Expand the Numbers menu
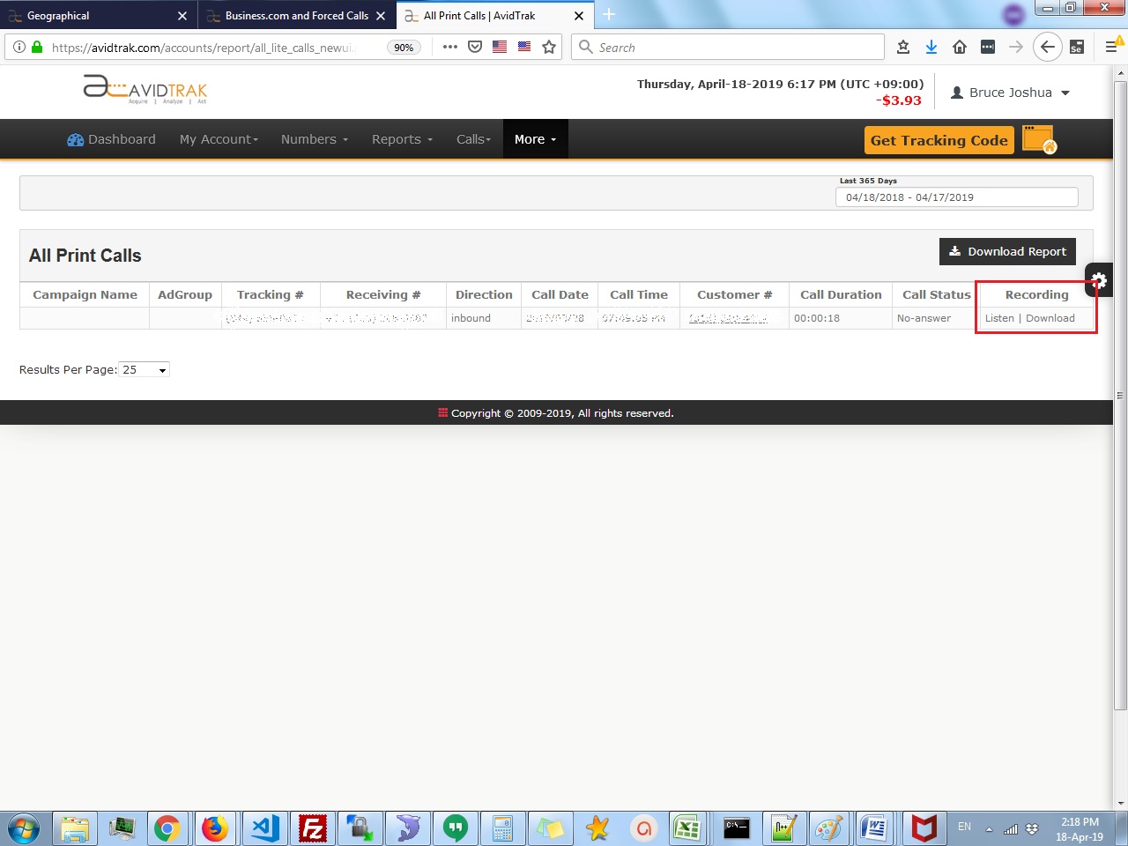The height and width of the screenshot is (846, 1128). tap(315, 139)
